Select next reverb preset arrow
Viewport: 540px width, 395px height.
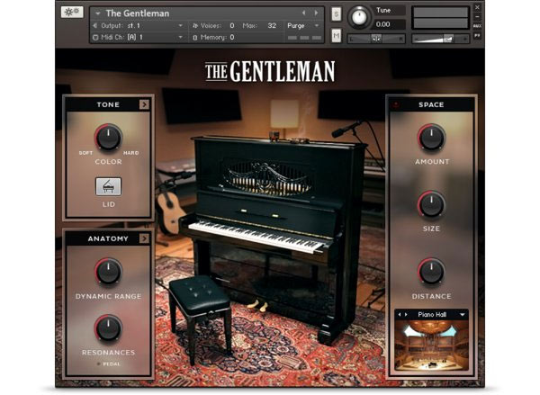406,314
